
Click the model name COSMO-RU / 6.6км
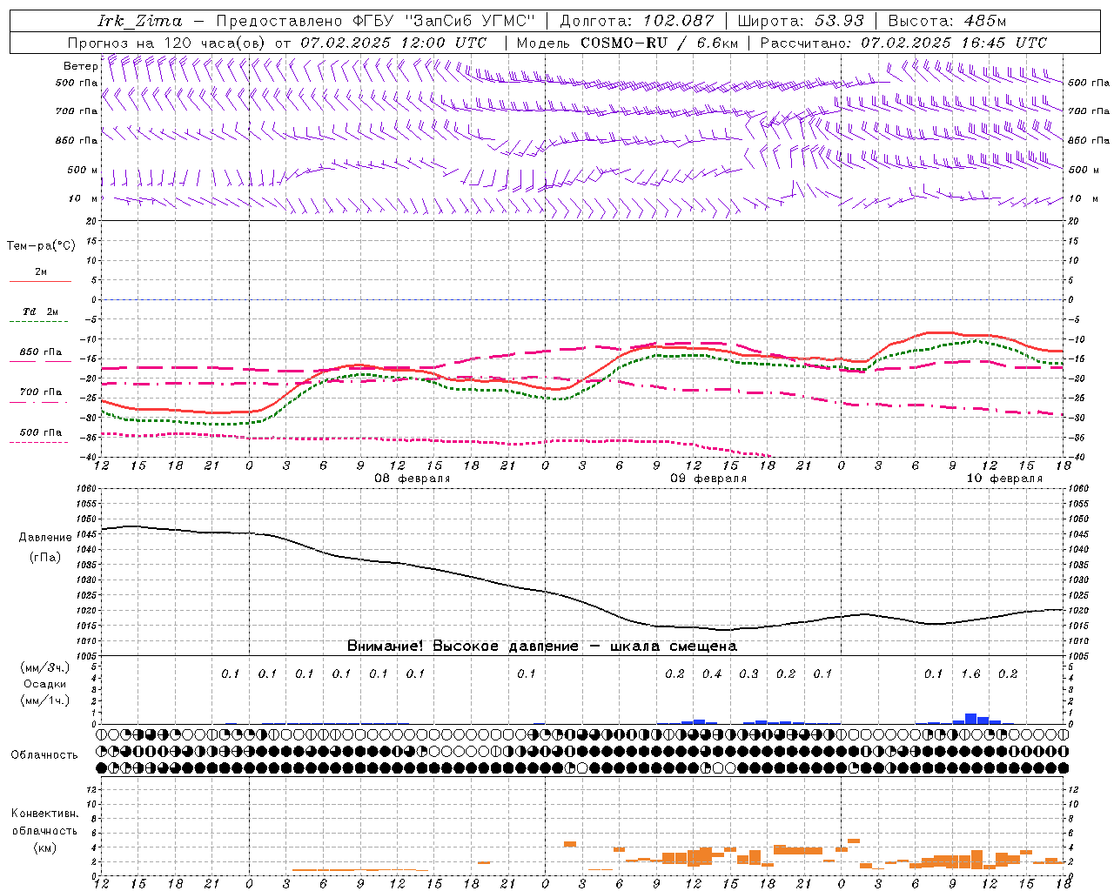659,43
